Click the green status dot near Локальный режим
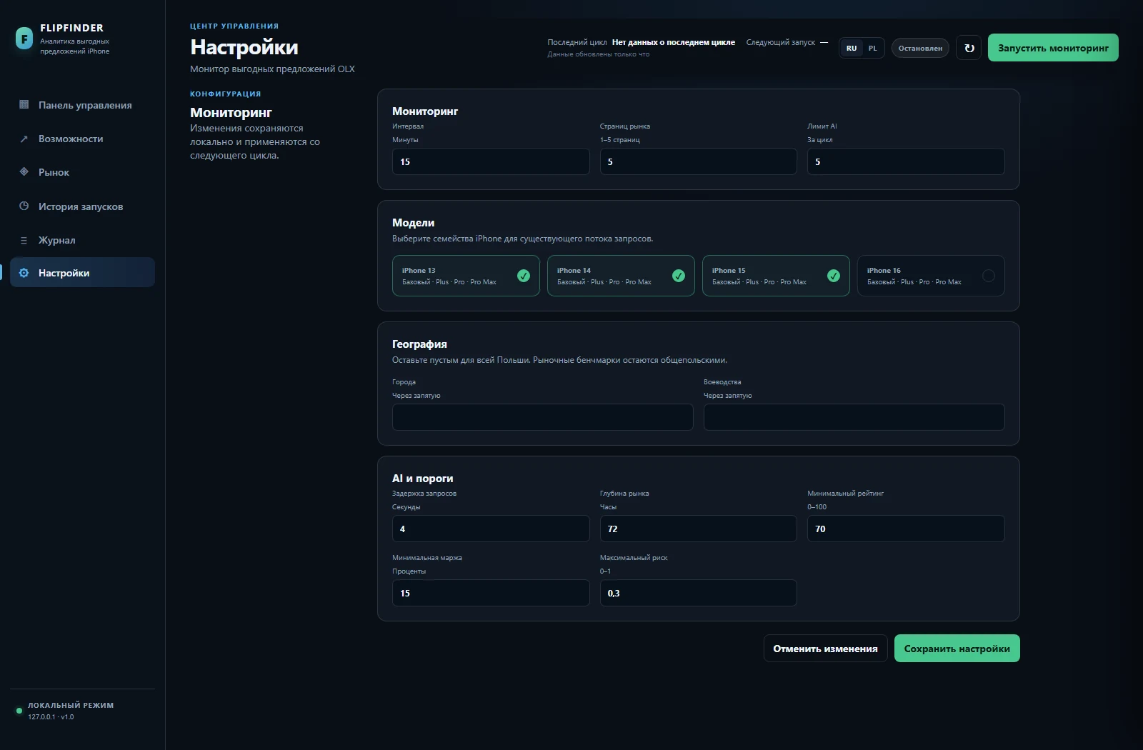1143x750 pixels. click(x=19, y=711)
